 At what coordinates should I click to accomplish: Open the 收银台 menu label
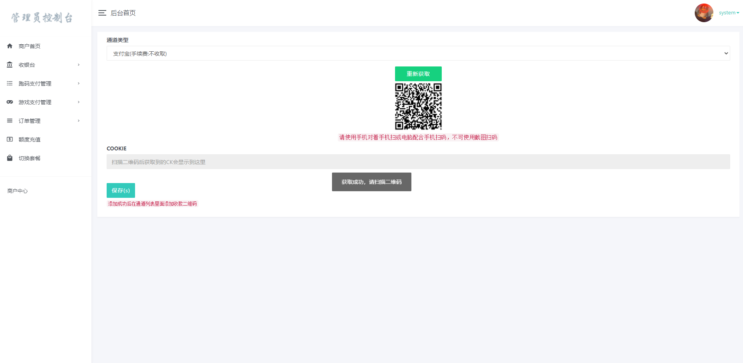(27, 65)
